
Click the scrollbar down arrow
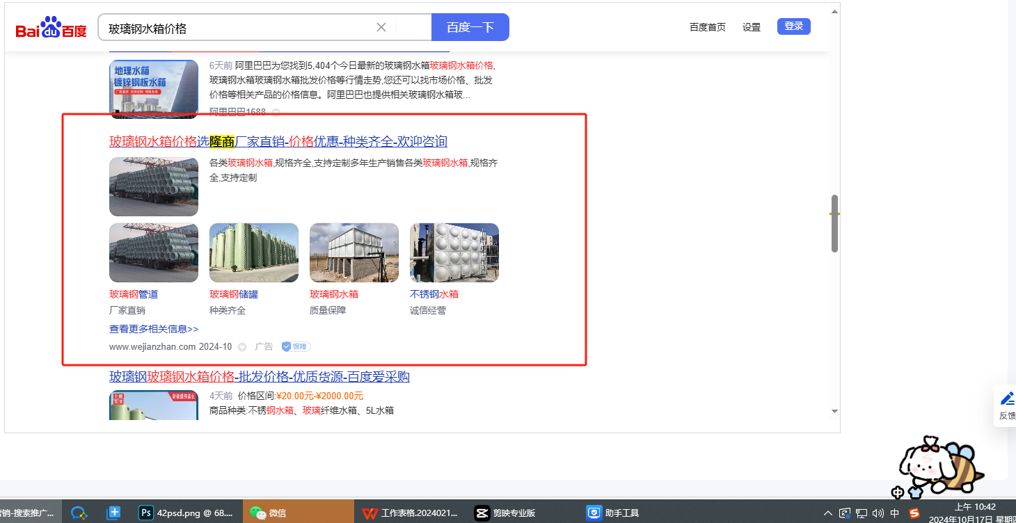coord(835,412)
